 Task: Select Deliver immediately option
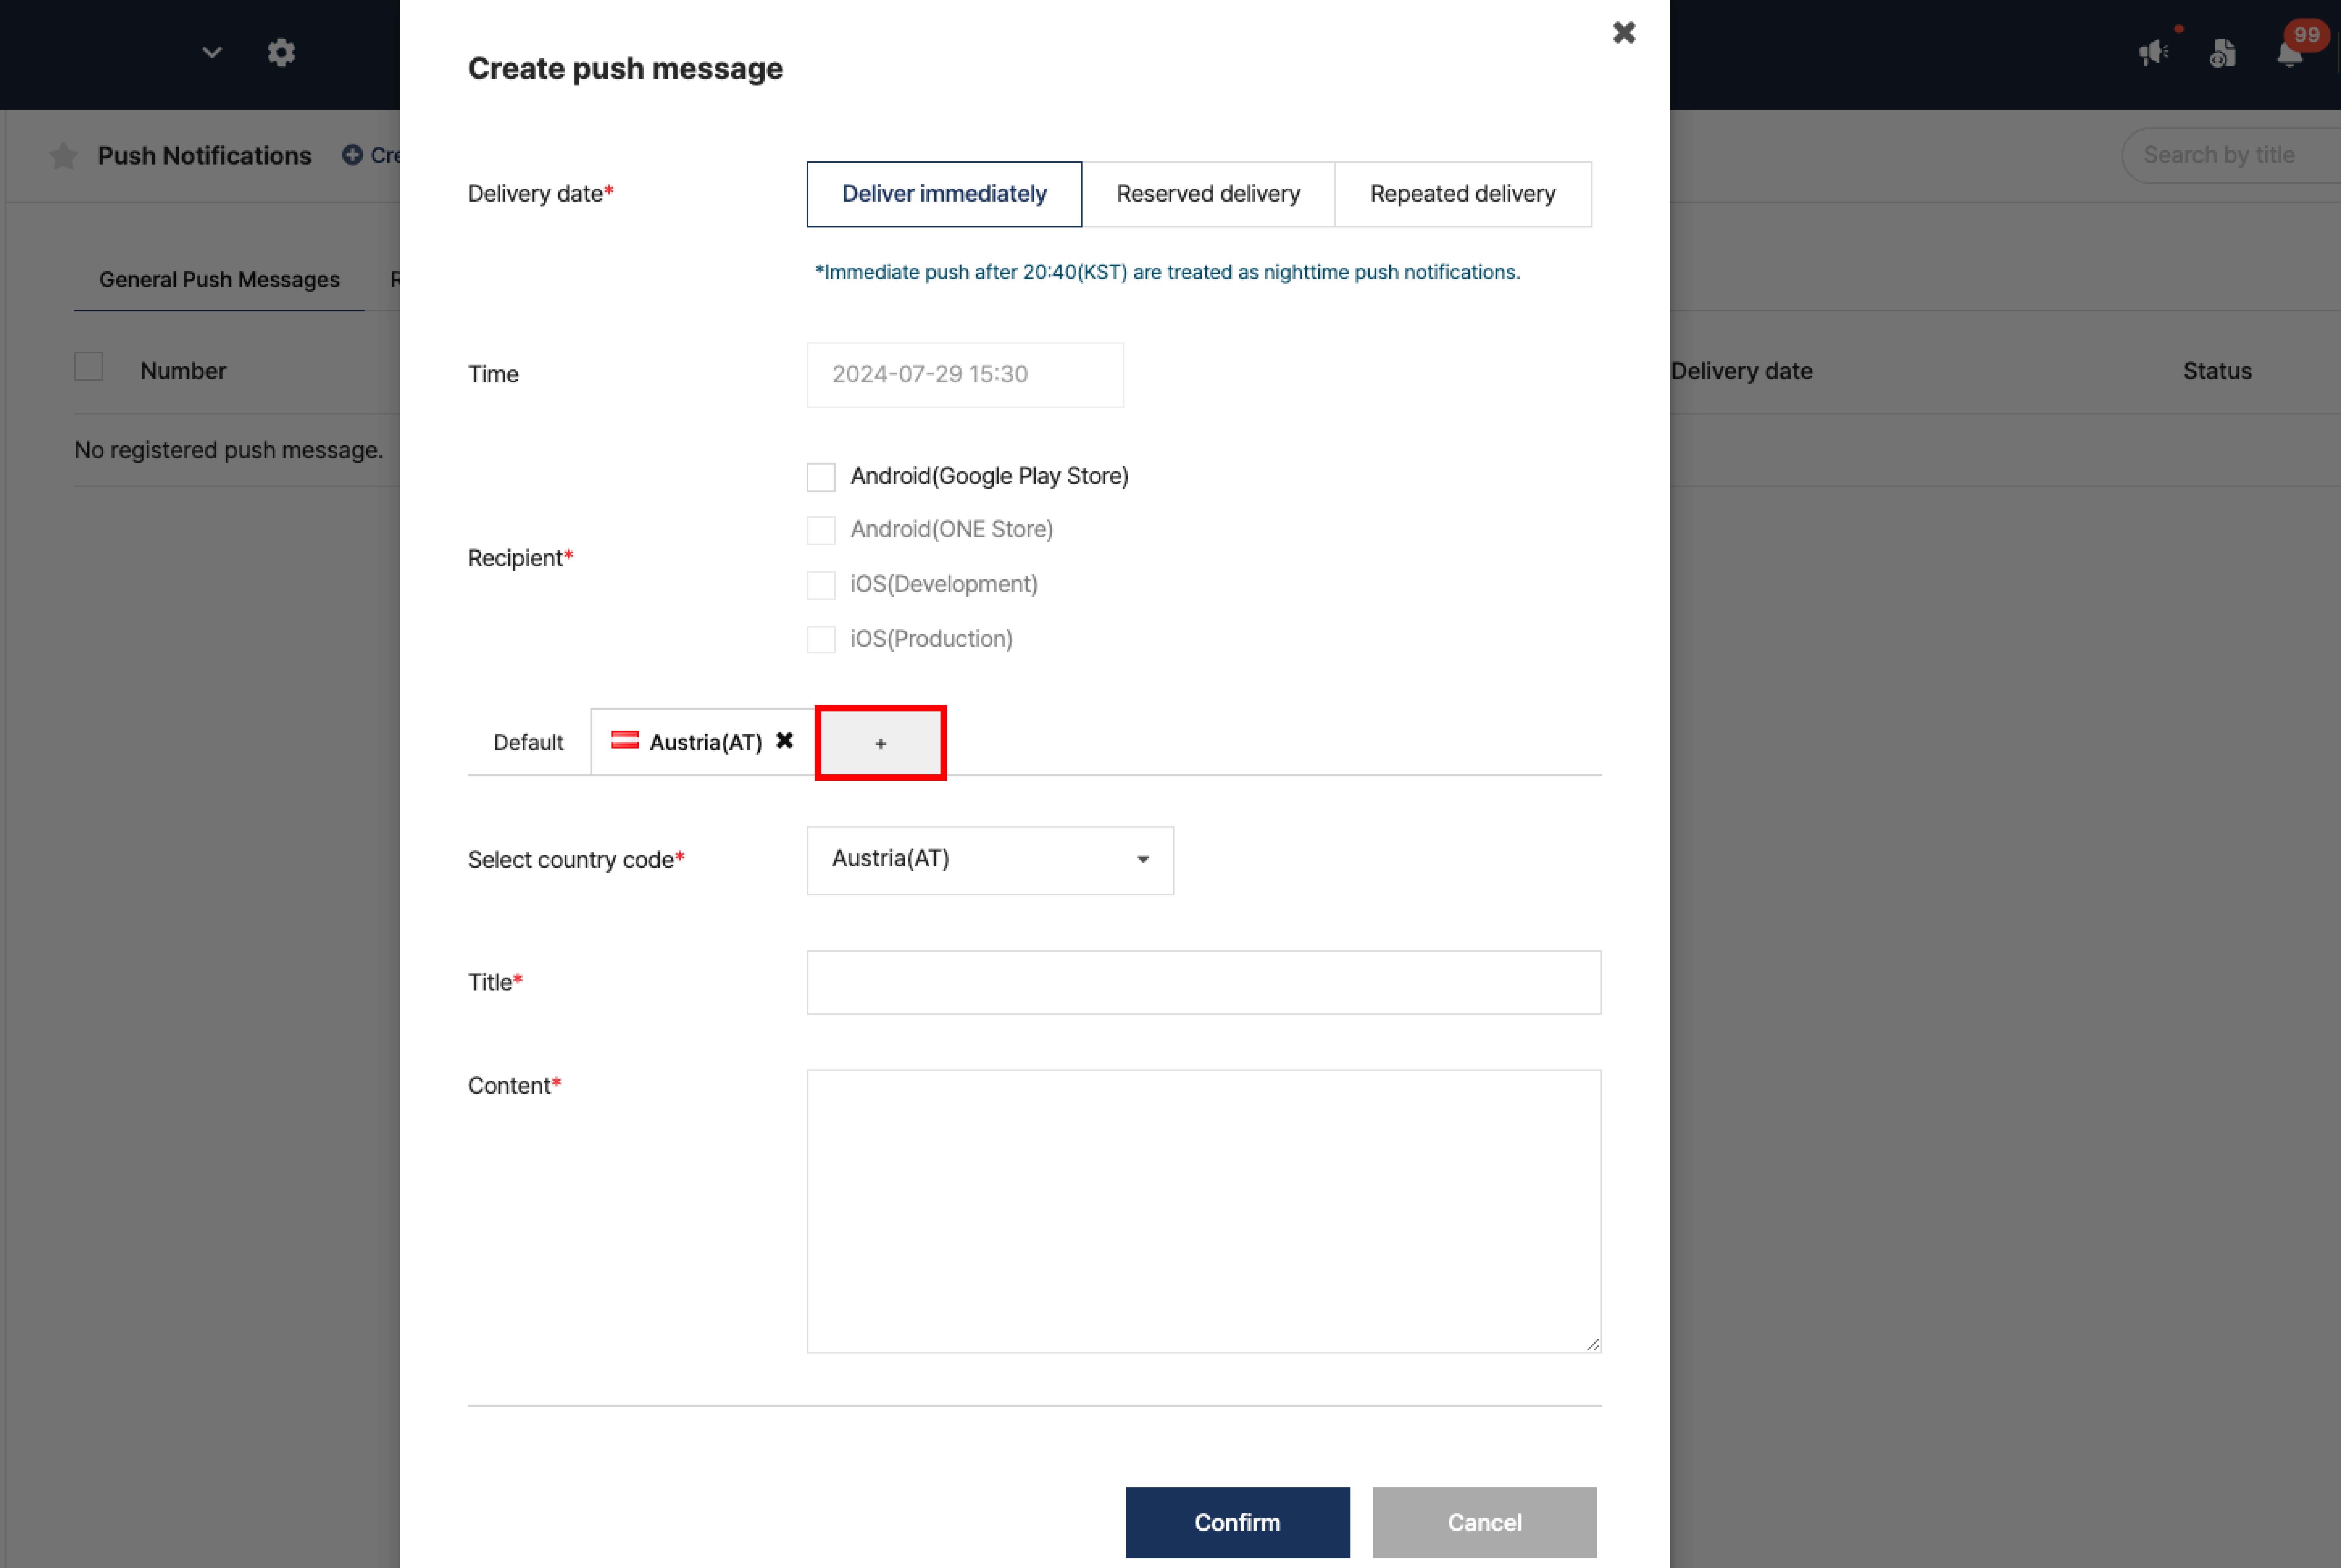944,194
